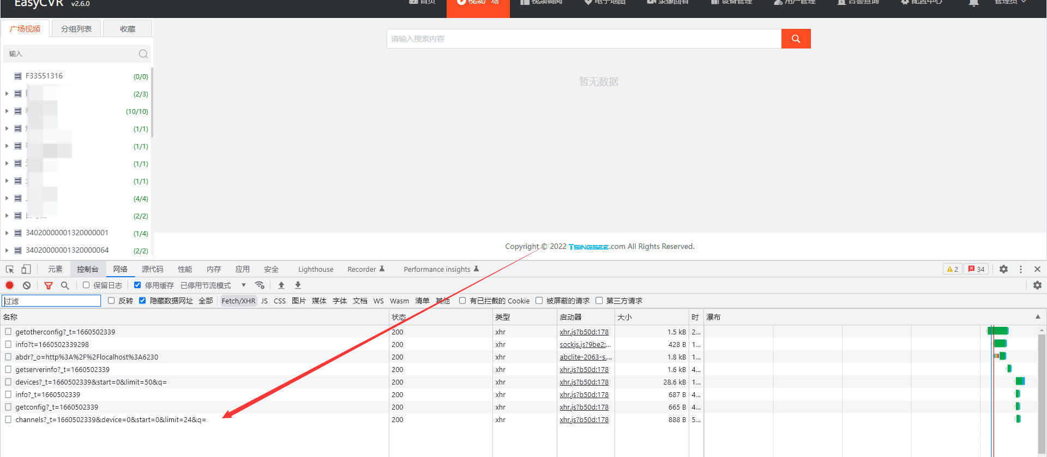
Task: Open DevTools settings gear beside error badges
Action: pos(1003,269)
